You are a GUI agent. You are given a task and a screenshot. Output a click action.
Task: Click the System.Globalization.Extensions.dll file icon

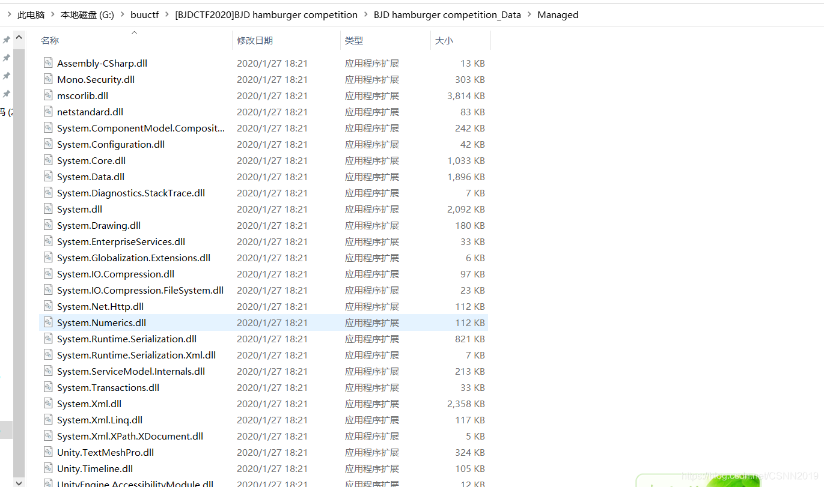[49, 258]
